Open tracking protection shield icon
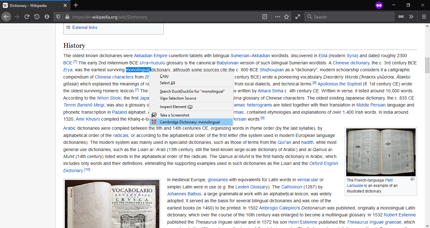Screen dimensions: 430x228 tap(58, 17)
